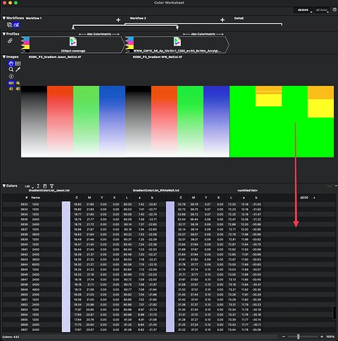338x341 pixels.
Task: Click the compass icon in Images tools
Action: tap(11, 76)
